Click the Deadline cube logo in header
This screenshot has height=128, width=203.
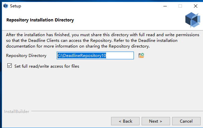(193, 20)
